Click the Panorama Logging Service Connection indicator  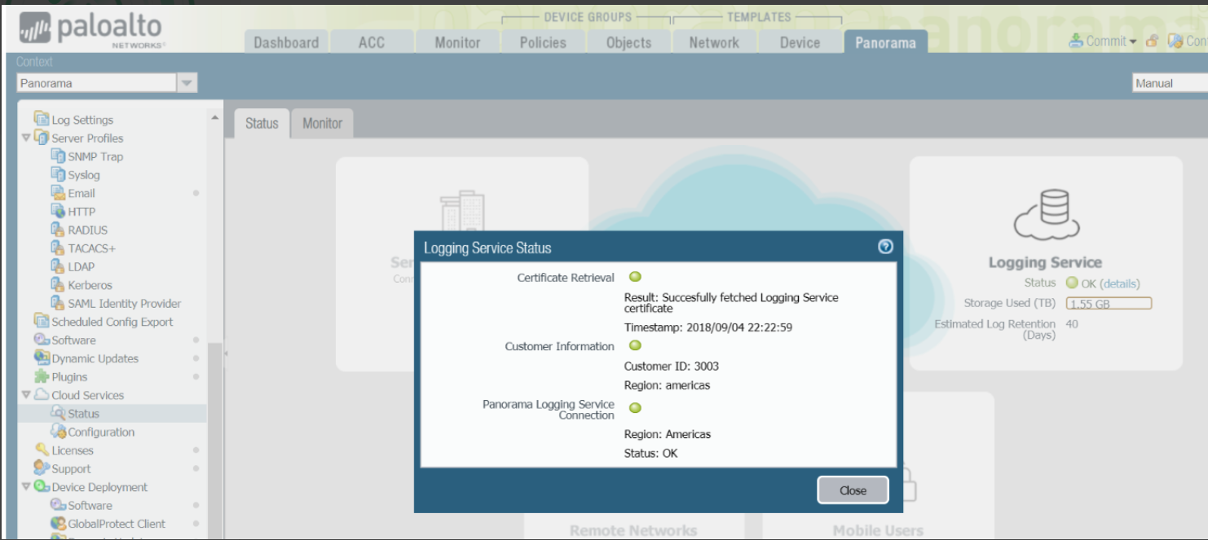pos(635,407)
